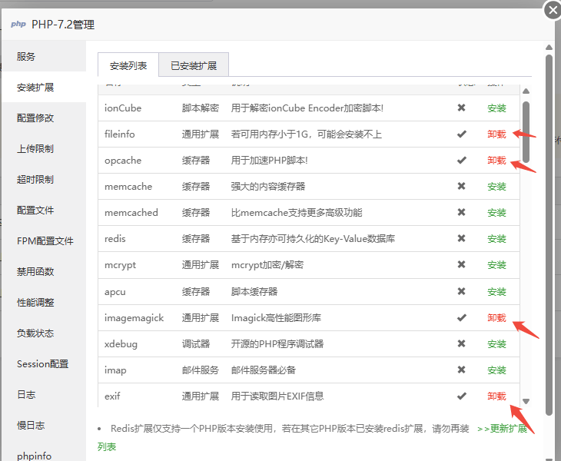This screenshot has height=461, width=561.
Task: Switch to the 已安装扩展 tab
Action: coord(194,65)
